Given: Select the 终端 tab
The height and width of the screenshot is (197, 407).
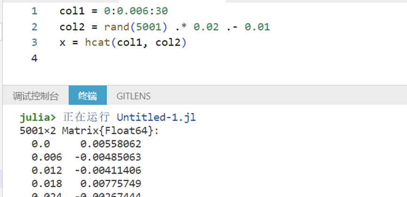Looking at the screenshot, I should tap(88, 96).
